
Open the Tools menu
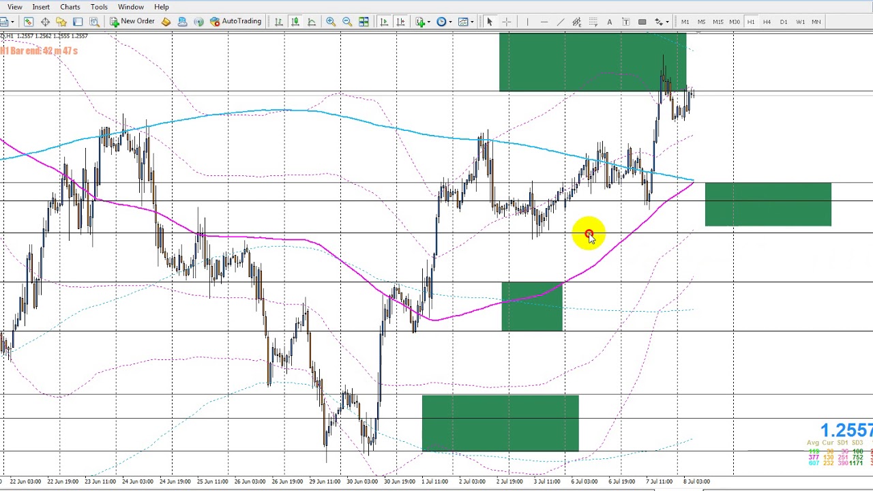[x=99, y=7]
